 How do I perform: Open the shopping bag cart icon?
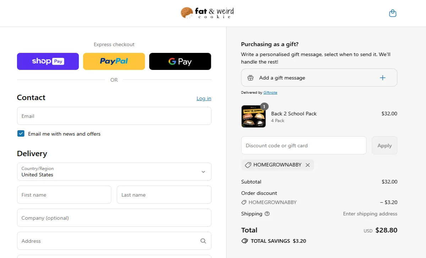tap(393, 13)
